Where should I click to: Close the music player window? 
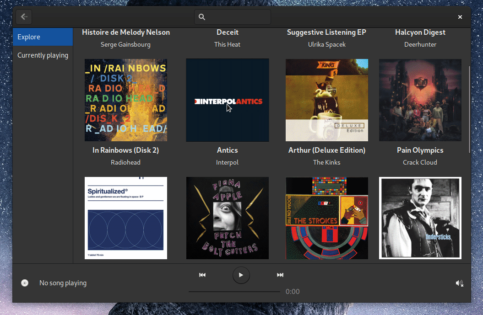click(x=460, y=17)
